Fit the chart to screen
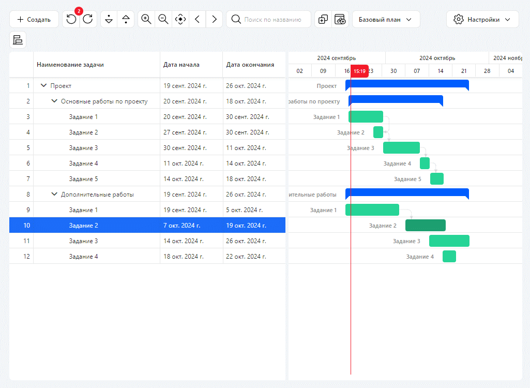Image resolution: width=530 pixels, height=388 pixels. [x=180, y=19]
